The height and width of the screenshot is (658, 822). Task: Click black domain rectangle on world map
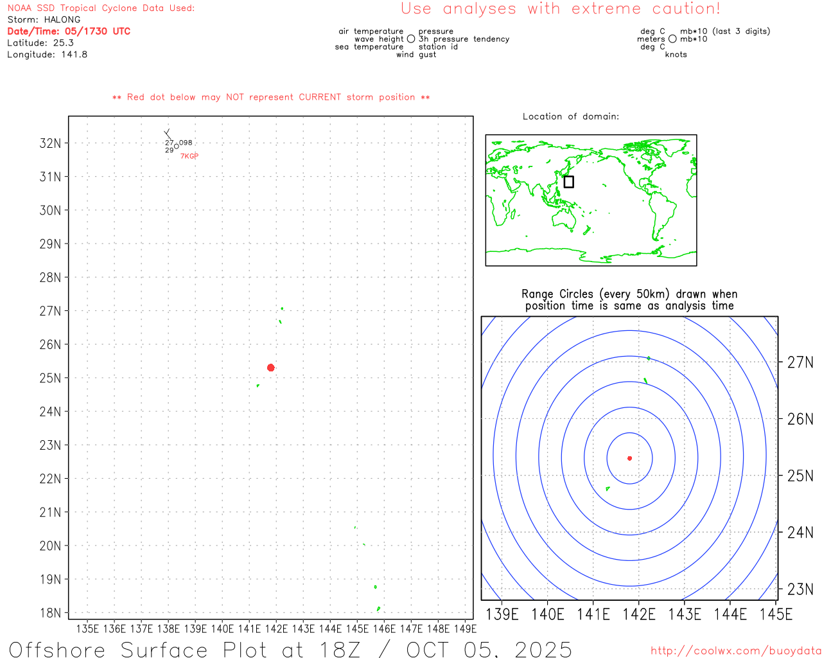tap(568, 182)
